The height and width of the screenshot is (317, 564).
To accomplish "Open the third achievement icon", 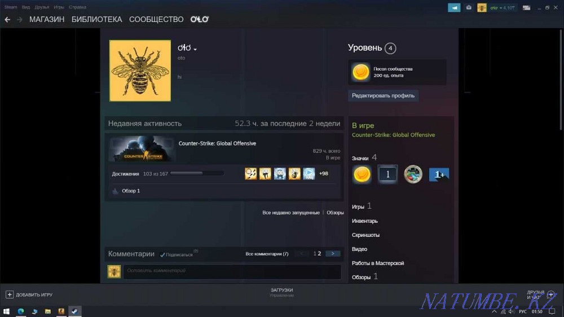I will click(280, 173).
